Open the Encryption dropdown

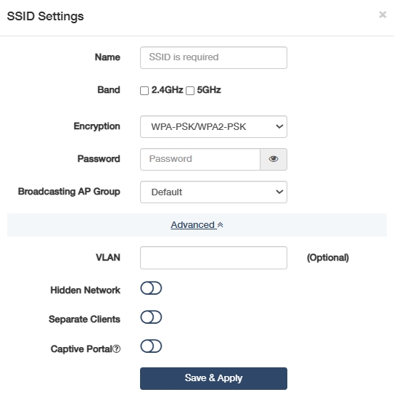tap(213, 127)
